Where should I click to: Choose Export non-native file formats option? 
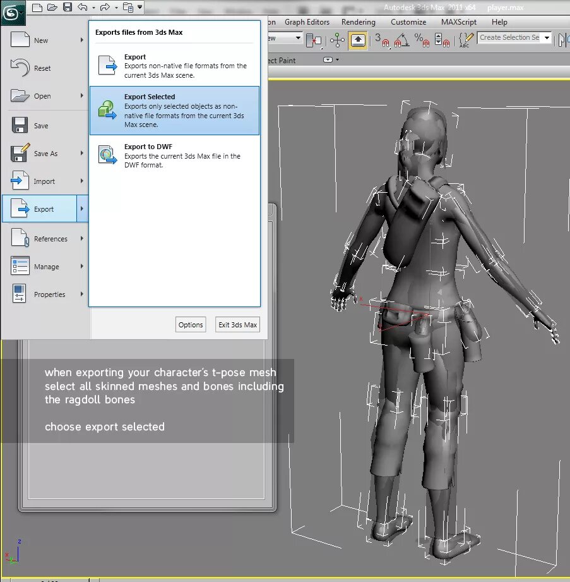[x=174, y=66]
